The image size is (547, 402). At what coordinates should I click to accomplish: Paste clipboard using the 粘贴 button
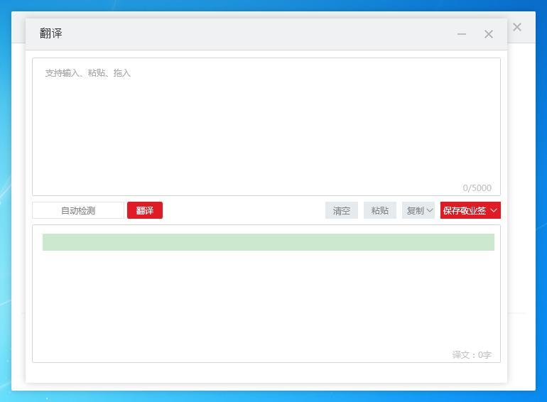click(x=380, y=210)
